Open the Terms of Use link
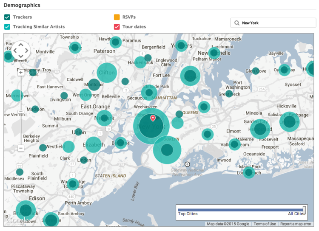319x231 pixels. [265, 224]
